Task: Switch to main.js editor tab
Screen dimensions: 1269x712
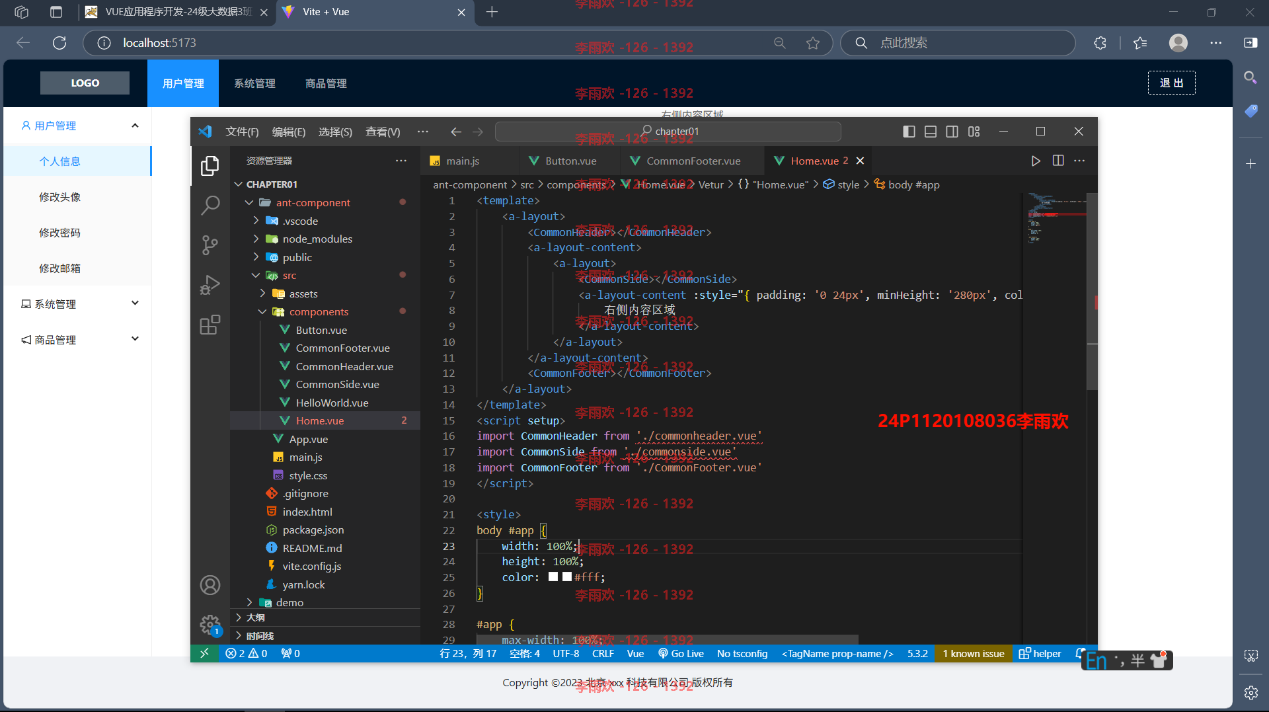Action: [463, 161]
